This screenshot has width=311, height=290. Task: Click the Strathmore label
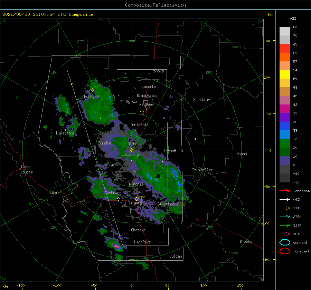(x=168, y=204)
